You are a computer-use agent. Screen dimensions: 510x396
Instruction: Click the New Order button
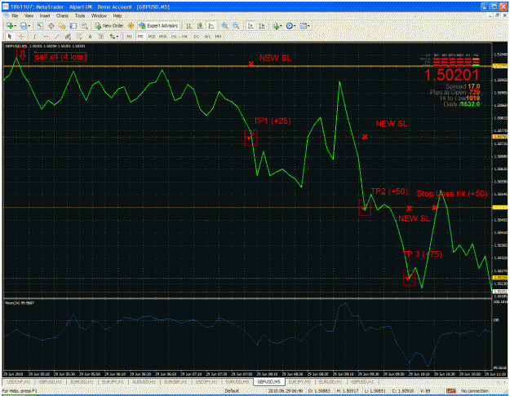click(109, 25)
